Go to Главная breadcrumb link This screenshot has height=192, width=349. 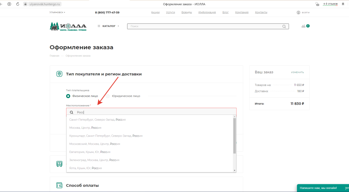(55, 56)
